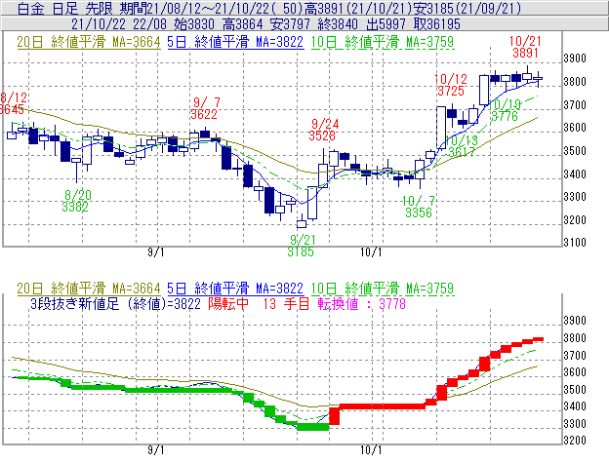Screen dimensions: 609x463
Task: Click the 13 手目 count text
Action: click(x=286, y=303)
